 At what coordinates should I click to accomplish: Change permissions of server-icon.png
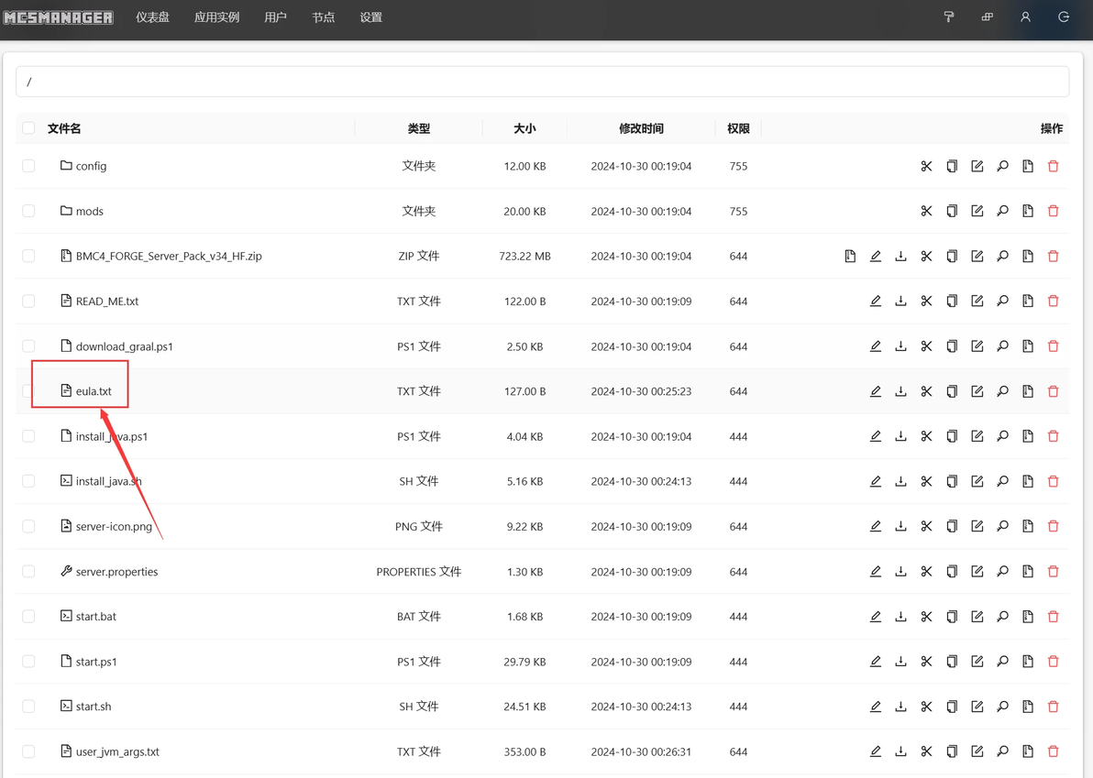pyautogui.click(x=1002, y=527)
